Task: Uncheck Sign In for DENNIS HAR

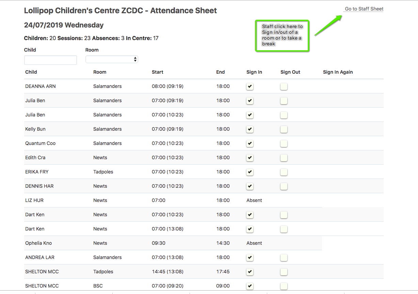Action: click(250, 186)
